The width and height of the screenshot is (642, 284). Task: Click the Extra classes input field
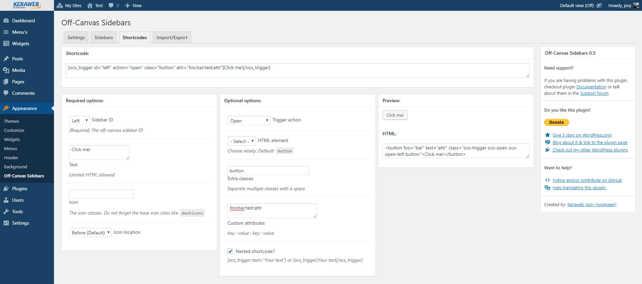268,171
